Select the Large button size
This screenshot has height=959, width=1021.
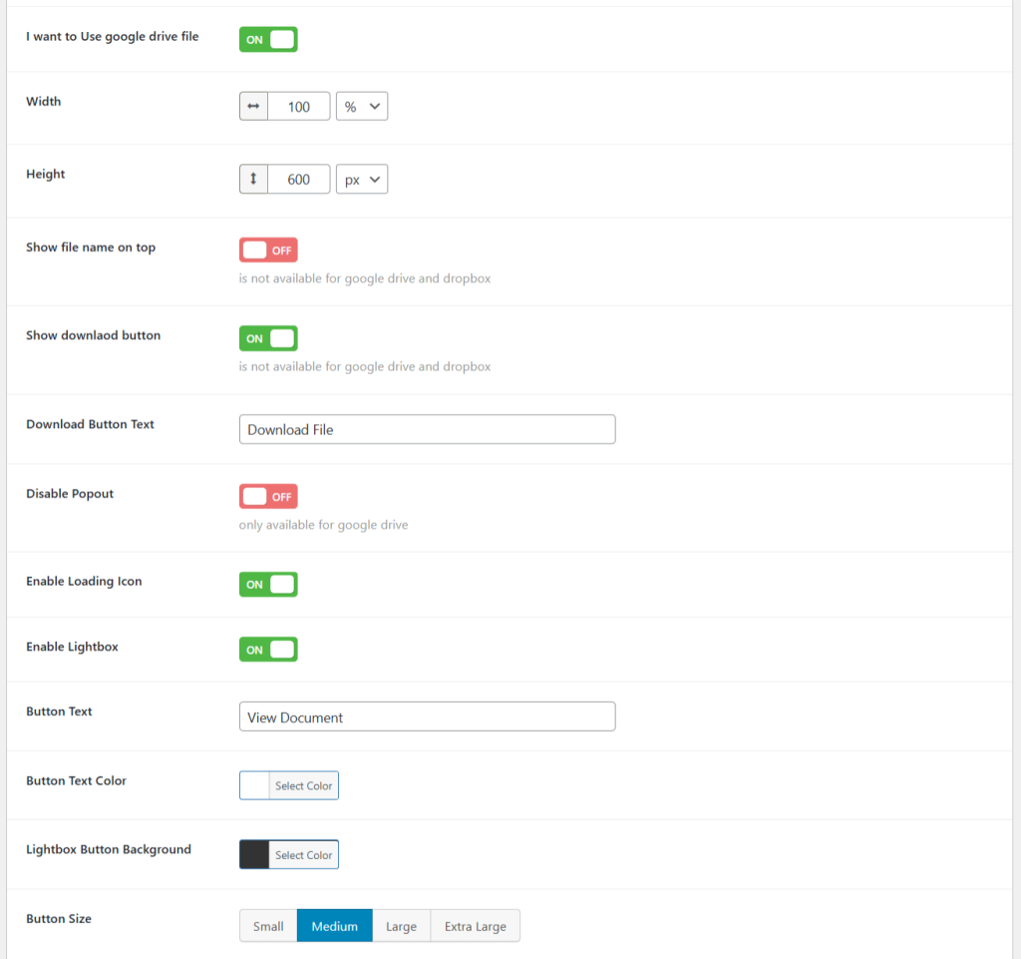[401, 925]
